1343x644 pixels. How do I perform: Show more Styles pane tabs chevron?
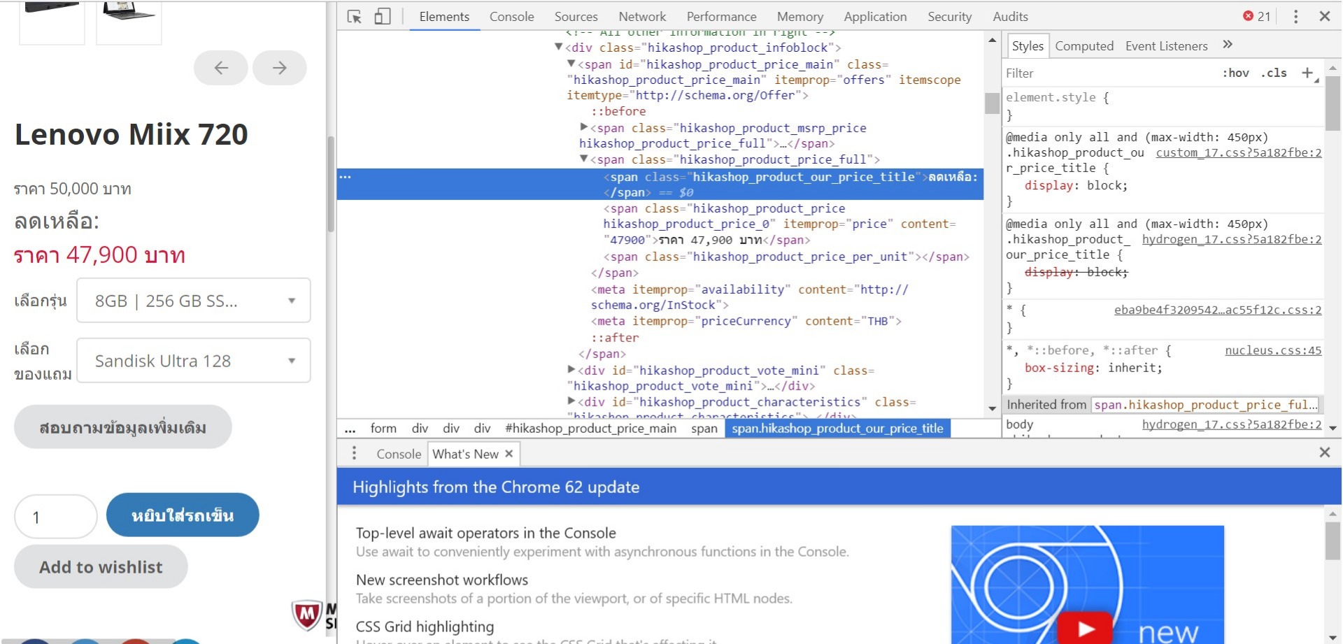point(1228,45)
